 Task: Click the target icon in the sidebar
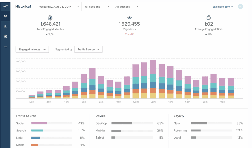5,37
